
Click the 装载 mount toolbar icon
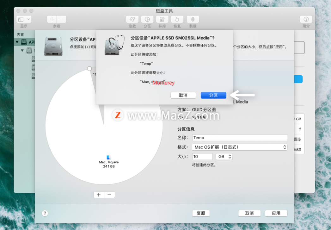[x=193, y=19]
